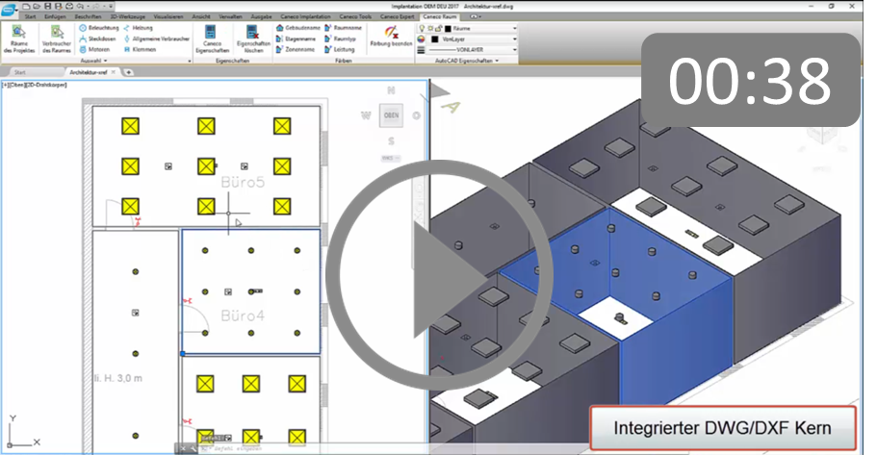
Task: Click Färbung beenden icon
Action: click(391, 34)
